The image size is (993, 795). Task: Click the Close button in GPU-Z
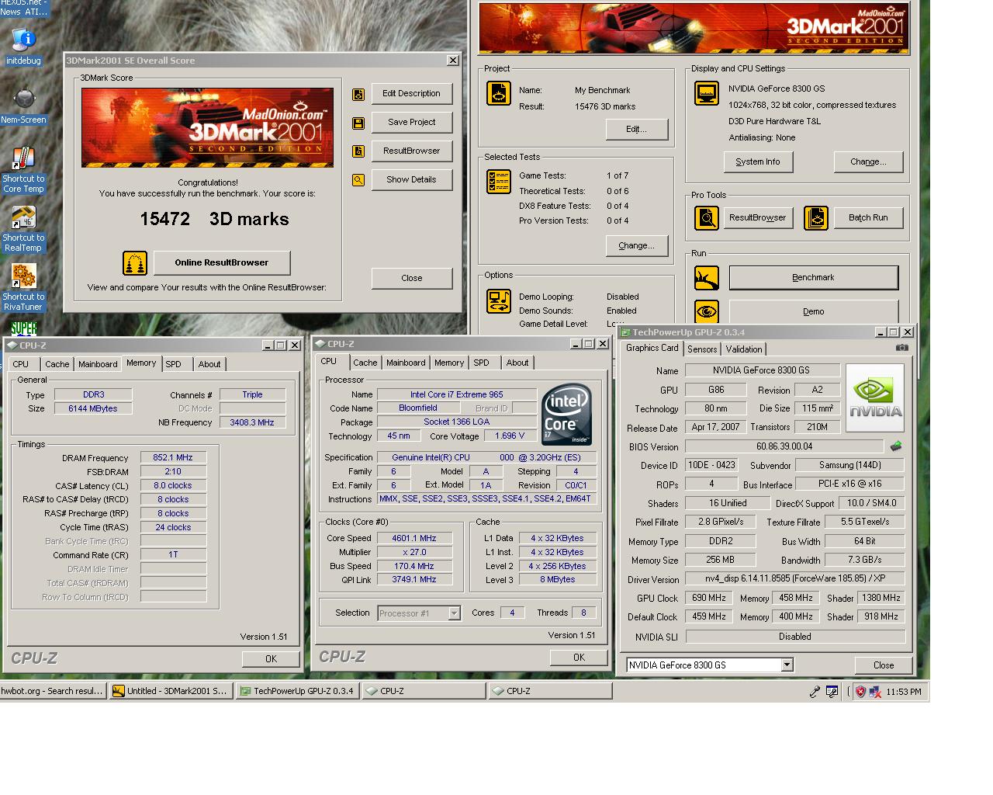tap(883, 665)
